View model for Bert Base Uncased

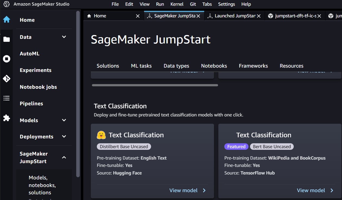315,191
